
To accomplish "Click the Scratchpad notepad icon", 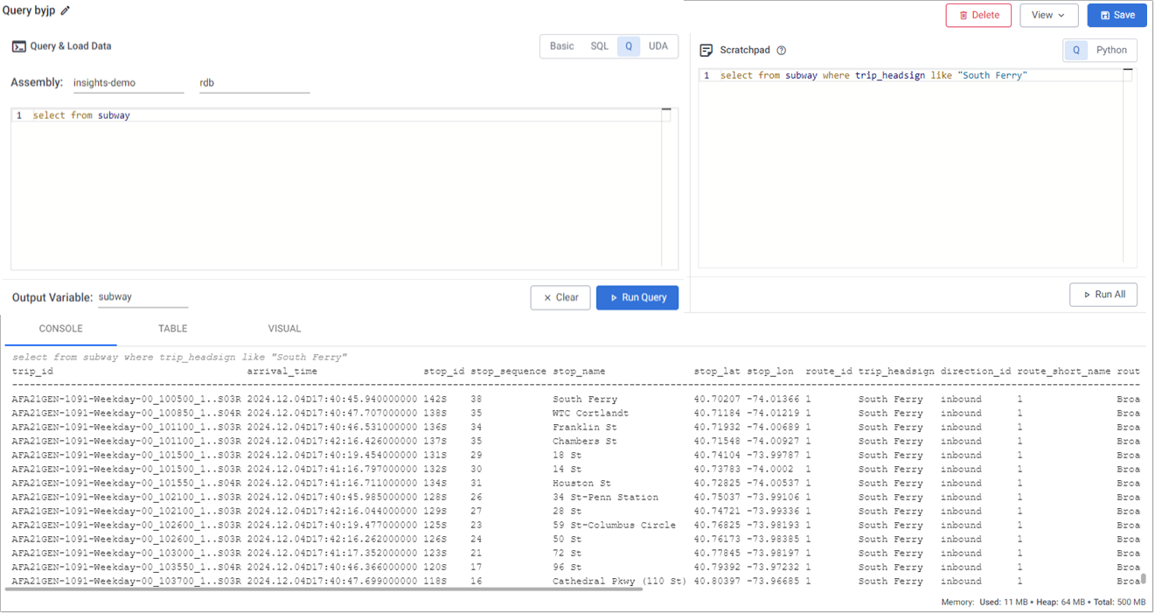I will [706, 51].
